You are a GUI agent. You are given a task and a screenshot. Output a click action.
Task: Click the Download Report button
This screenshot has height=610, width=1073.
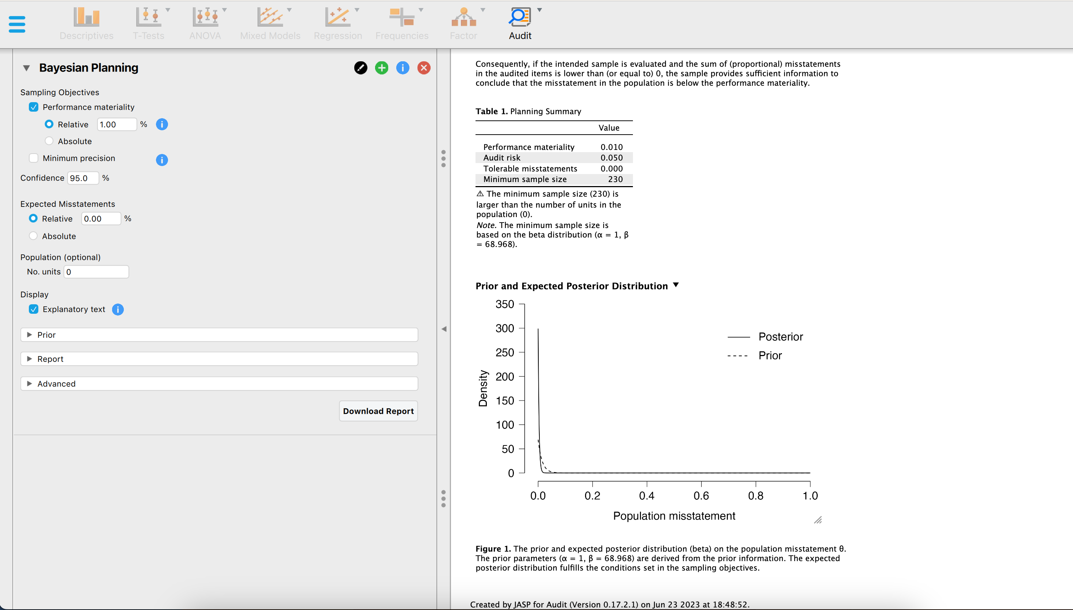click(378, 411)
